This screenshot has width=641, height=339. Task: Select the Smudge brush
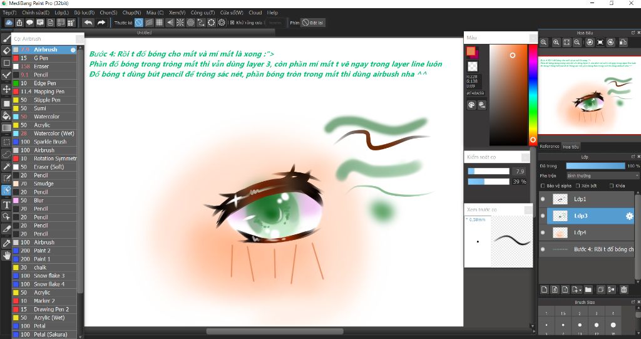tap(44, 184)
